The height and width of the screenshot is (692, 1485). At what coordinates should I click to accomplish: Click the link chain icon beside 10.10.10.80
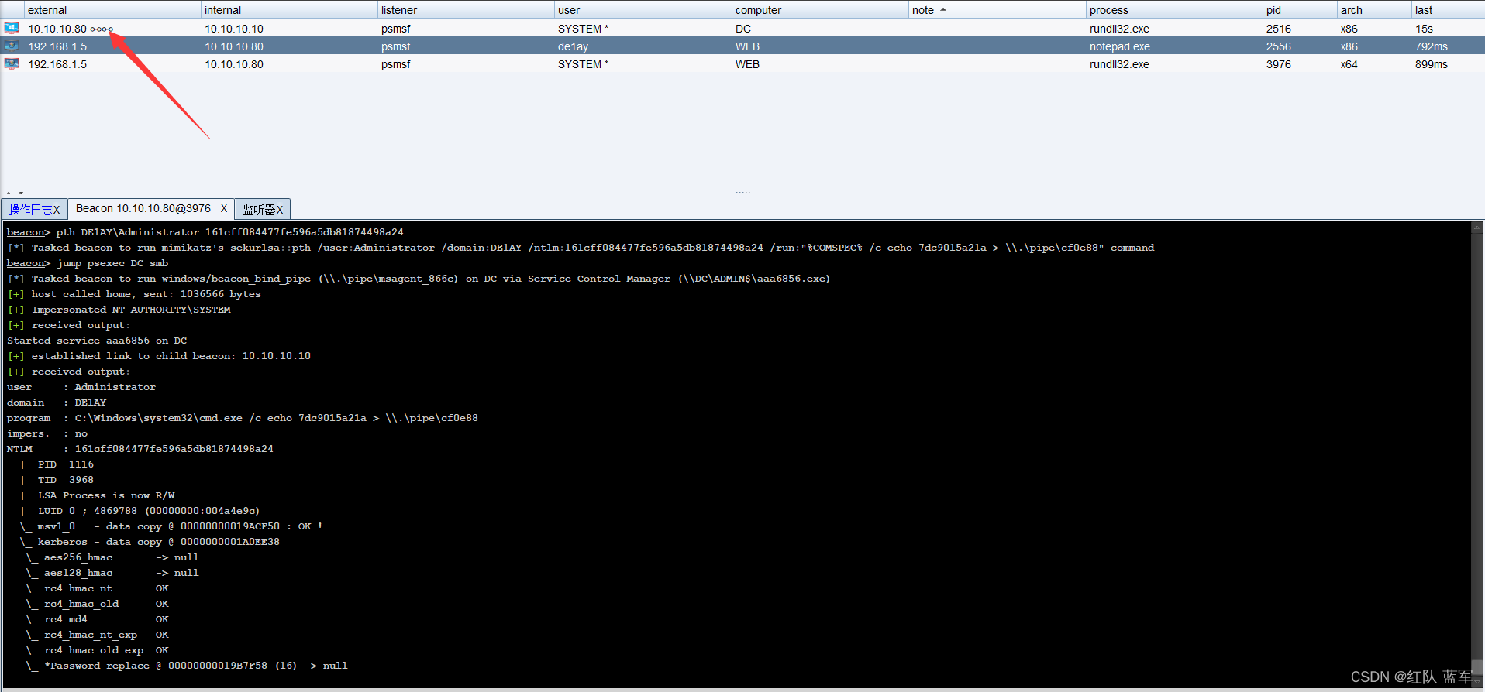pos(102,29)
